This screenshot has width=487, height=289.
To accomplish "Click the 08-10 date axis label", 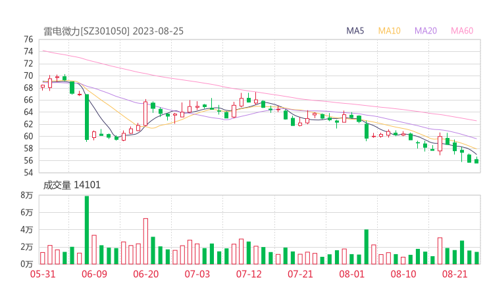I will coord(403,274).
